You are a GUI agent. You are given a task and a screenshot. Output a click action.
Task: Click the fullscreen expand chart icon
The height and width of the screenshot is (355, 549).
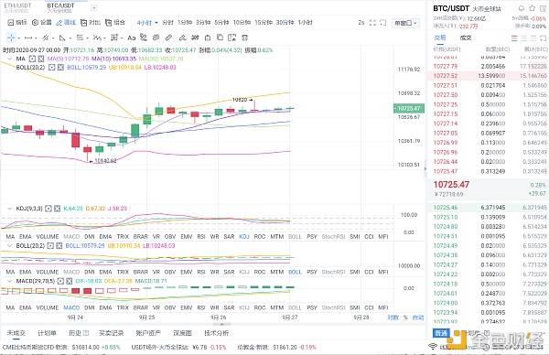[x=372, y=22]
